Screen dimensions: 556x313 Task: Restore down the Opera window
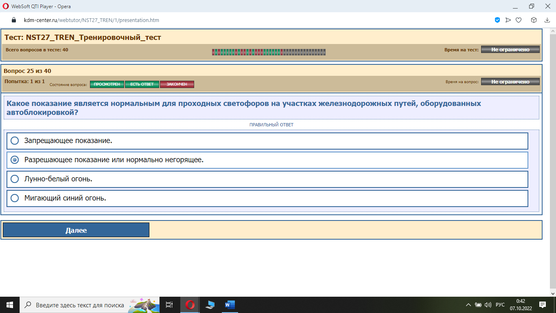coord(531,6)
